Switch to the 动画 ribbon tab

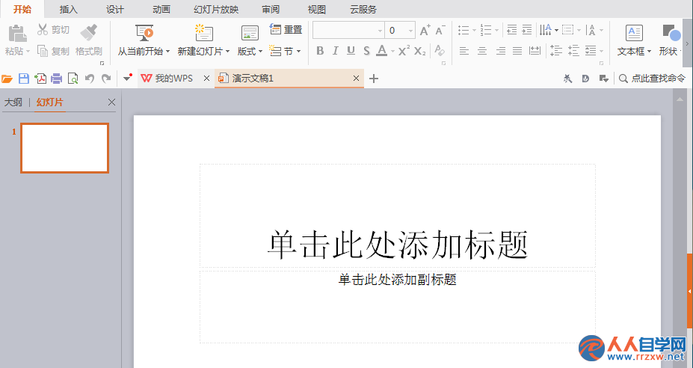click(x=161, y=9)
